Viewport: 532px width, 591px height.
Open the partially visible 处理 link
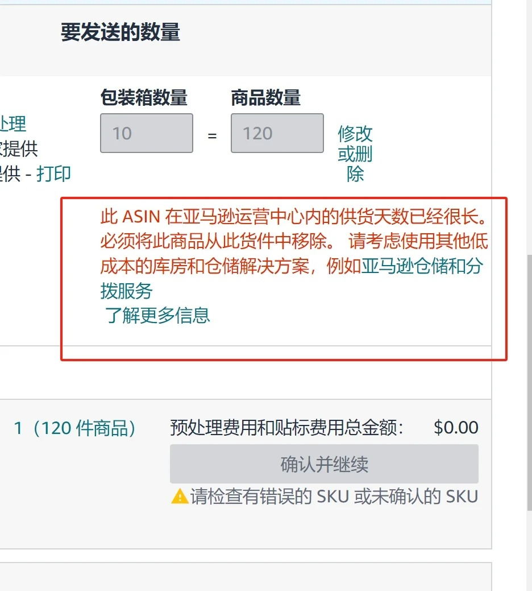pyautogui.click(x=13, y=124)
